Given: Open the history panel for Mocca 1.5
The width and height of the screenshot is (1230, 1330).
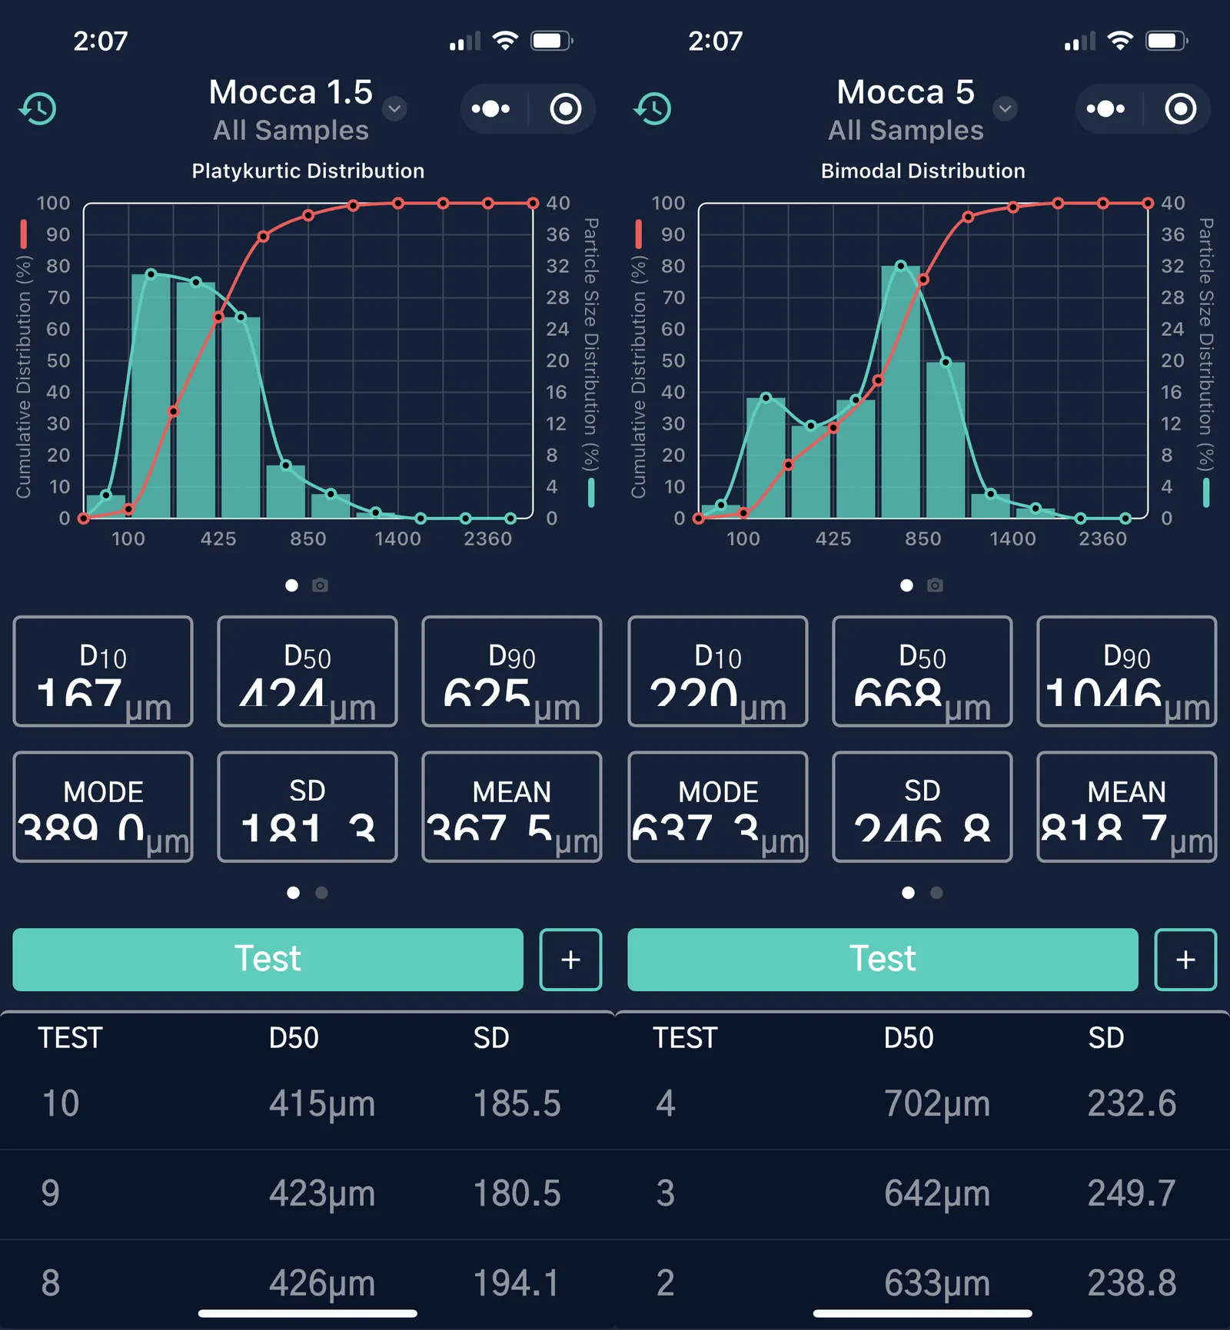Looking at the screenshot, I should click(38, 108).
